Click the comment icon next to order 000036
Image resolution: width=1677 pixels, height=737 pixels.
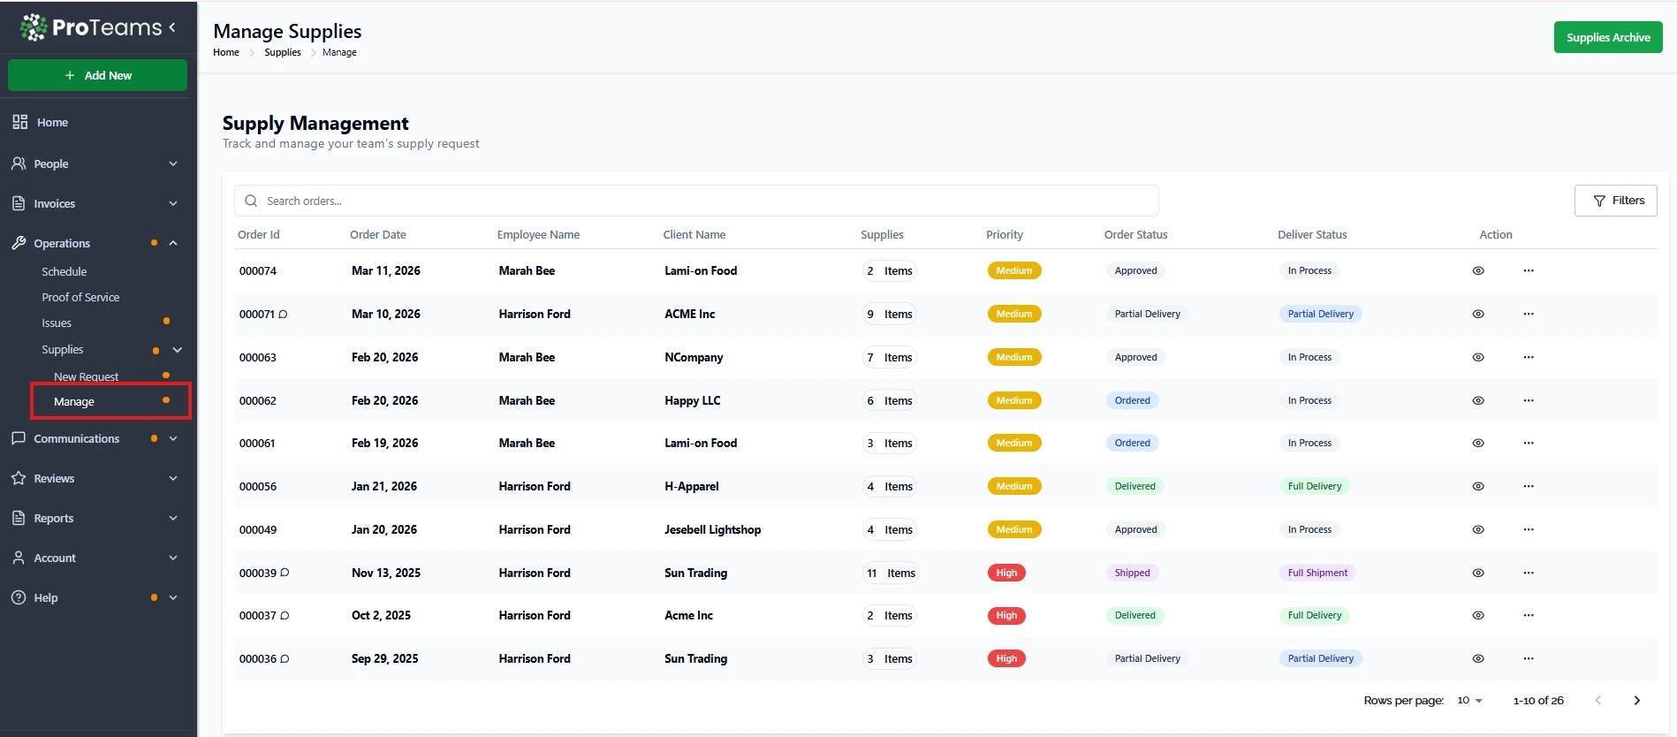coord(285,659)
